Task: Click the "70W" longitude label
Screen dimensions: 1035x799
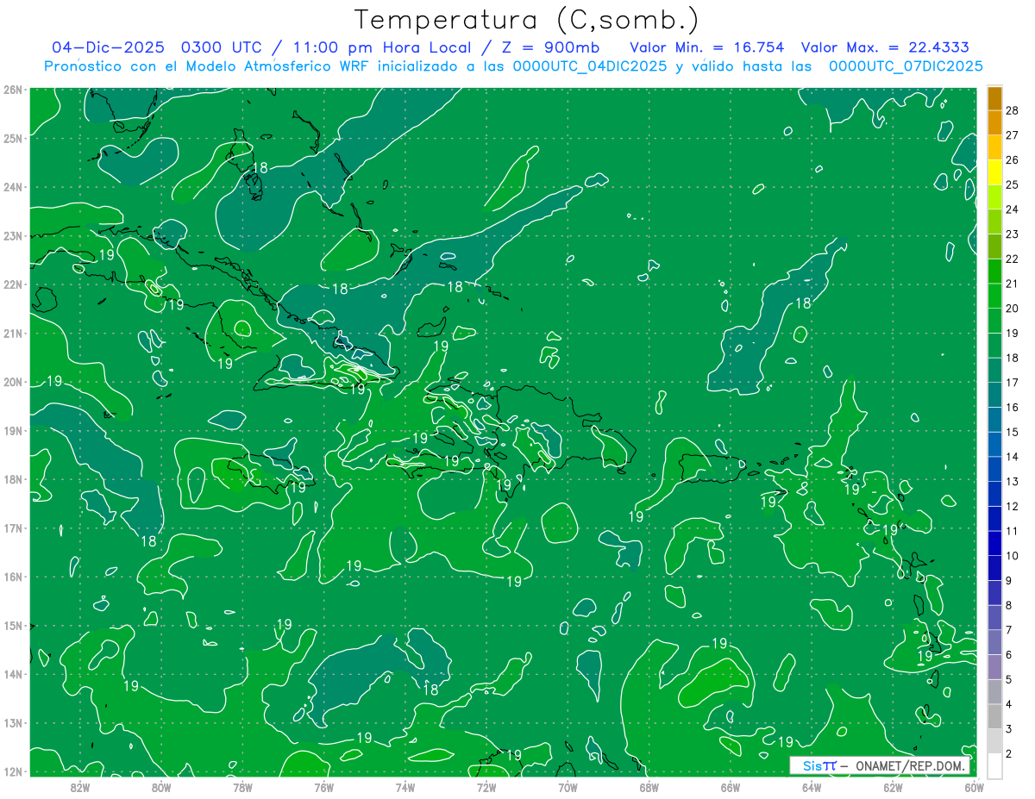Action: pyautogui.click(x=568, y=787)
